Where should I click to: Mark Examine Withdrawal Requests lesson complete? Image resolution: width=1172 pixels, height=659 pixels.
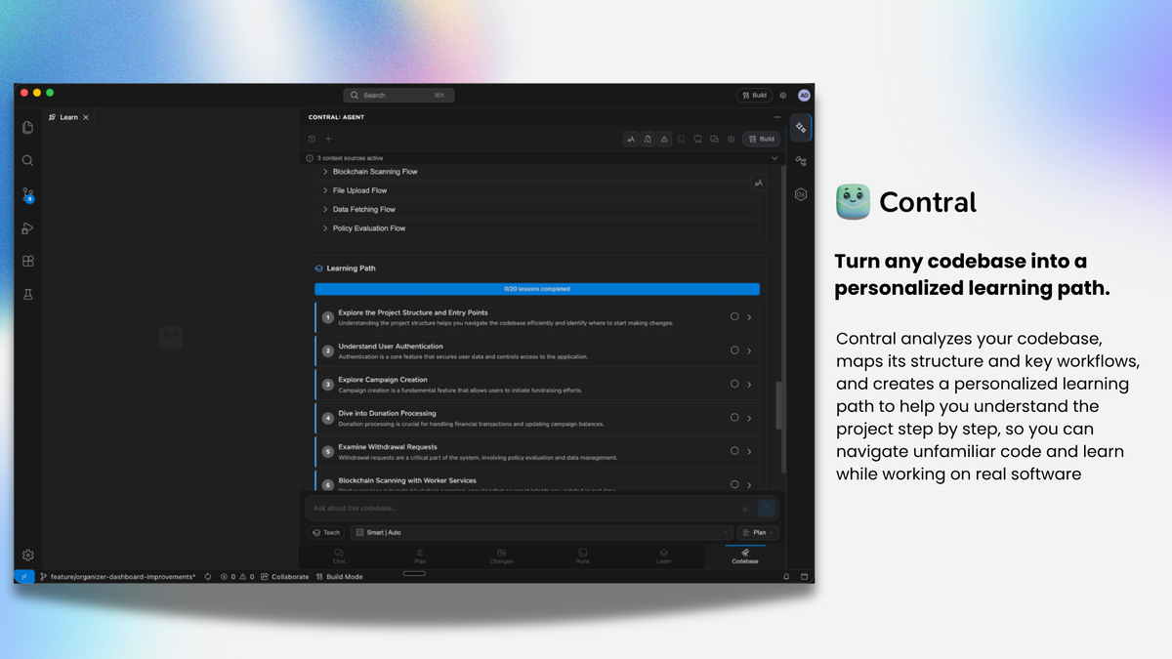734,451
